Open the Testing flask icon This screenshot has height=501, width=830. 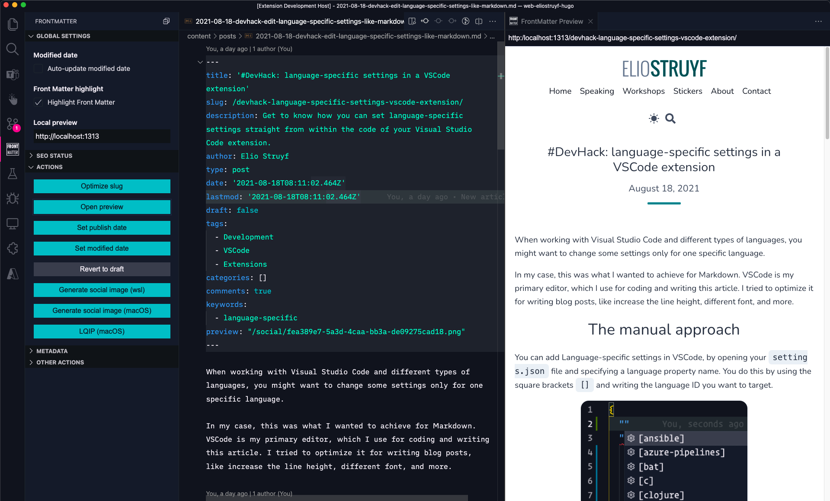pos(13,173)
